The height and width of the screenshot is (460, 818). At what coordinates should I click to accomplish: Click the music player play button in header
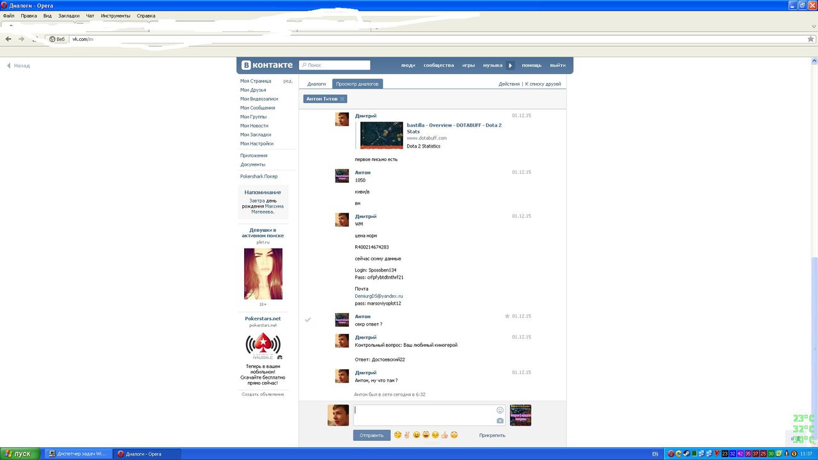click(511, 65)
